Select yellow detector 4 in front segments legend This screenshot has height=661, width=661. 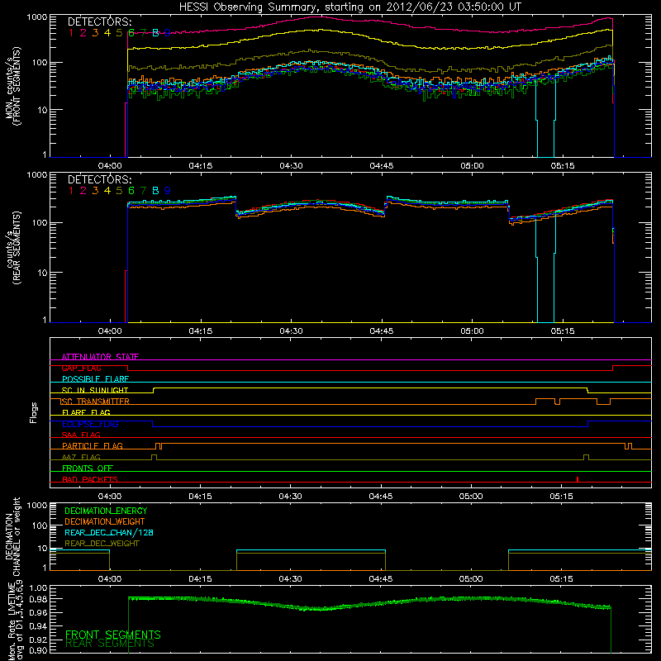107,33
